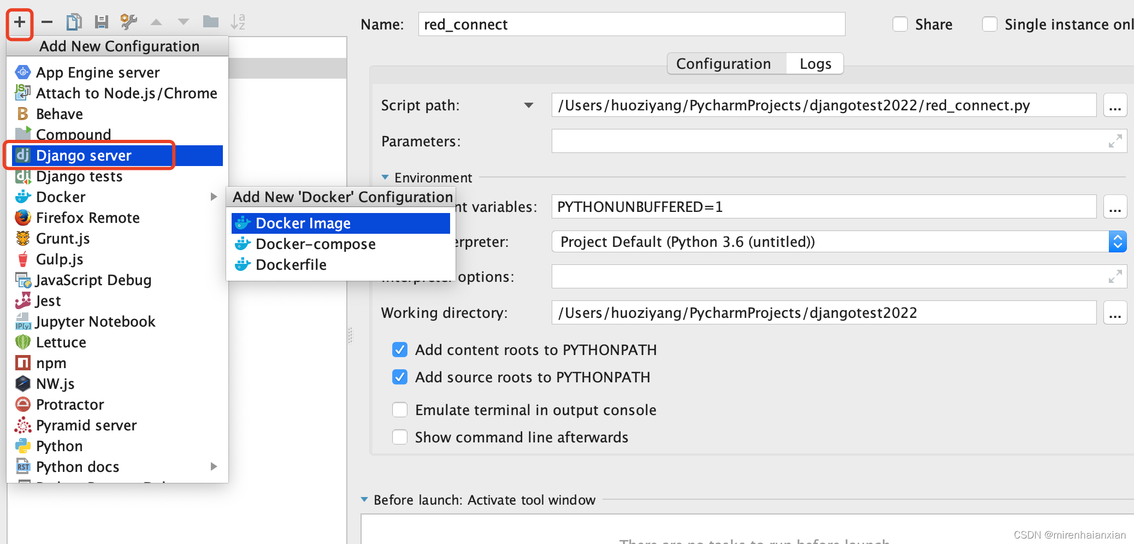Select Jest configuration type
1134x544 pixels.
click(x=117, y=301)
